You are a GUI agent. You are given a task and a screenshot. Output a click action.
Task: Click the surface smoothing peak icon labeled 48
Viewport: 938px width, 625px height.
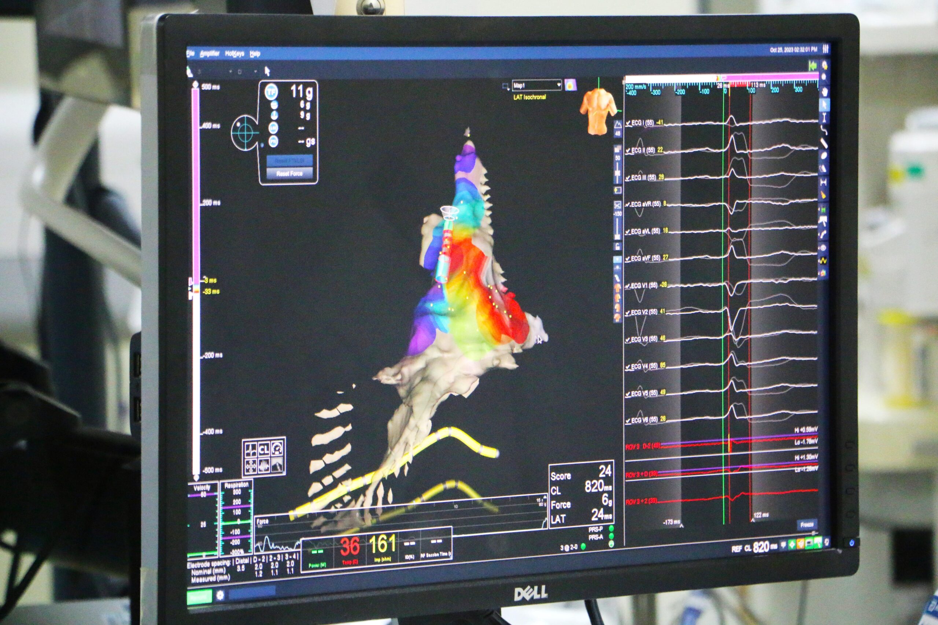pos(618,125)
